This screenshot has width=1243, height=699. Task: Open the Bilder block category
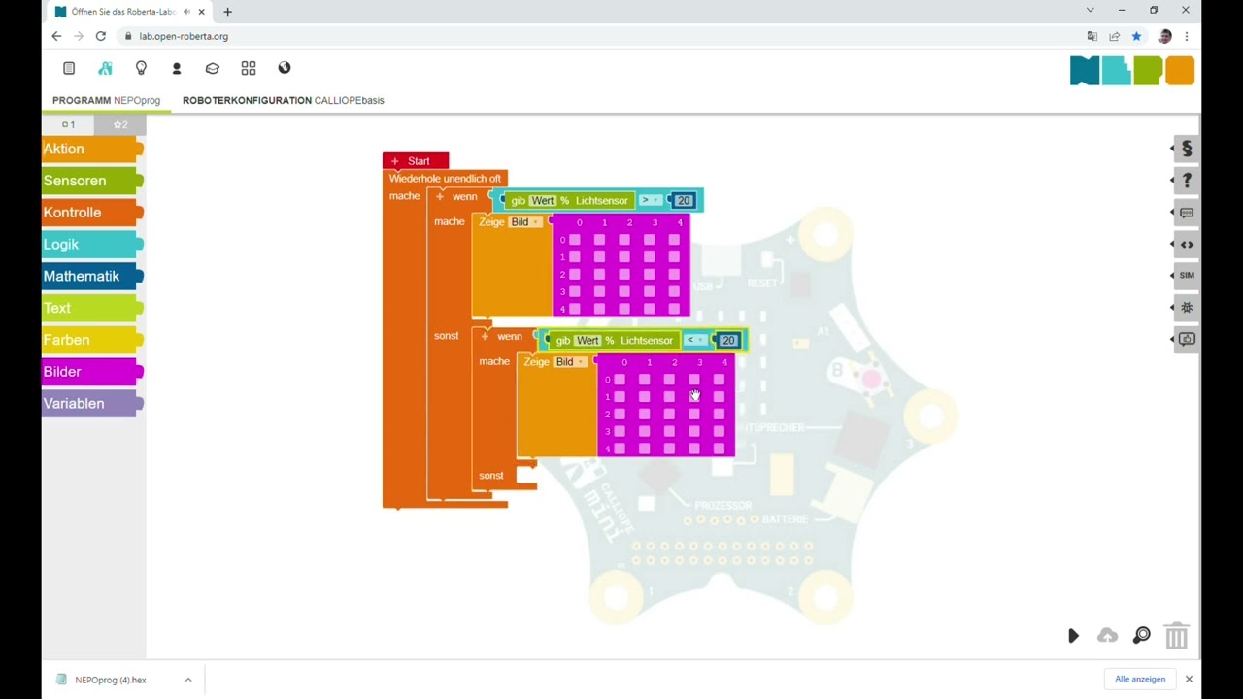91,372
